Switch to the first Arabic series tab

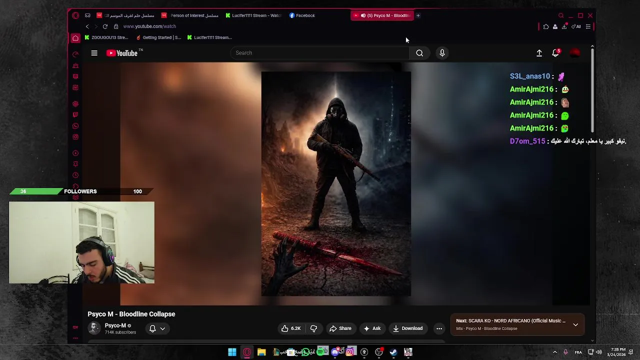pyautogui.click(x=125, y=15)
